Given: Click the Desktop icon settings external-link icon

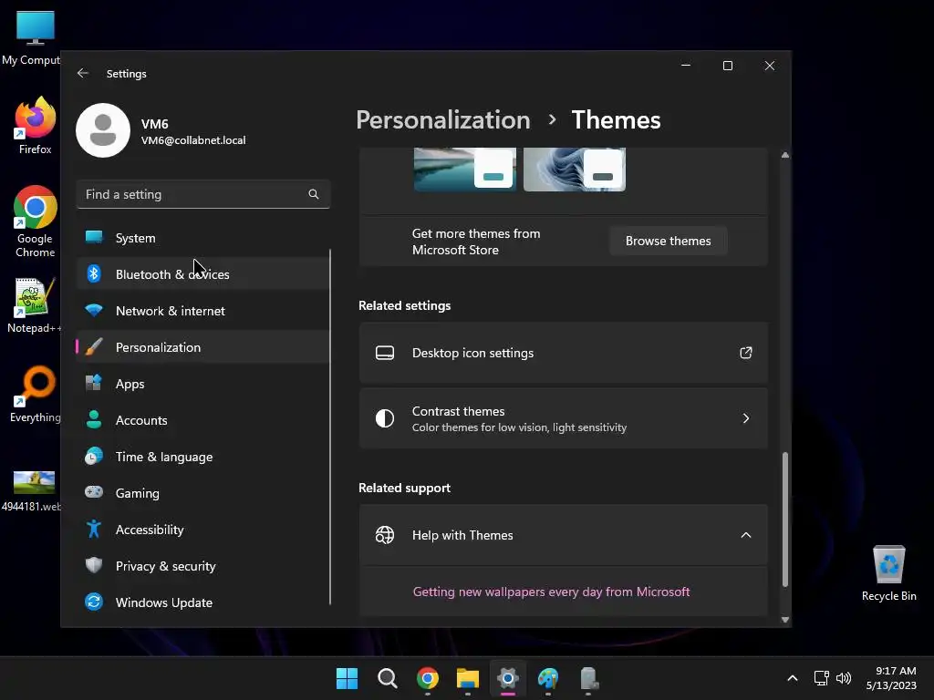Looking at the screenshot, I should point(746,353).
